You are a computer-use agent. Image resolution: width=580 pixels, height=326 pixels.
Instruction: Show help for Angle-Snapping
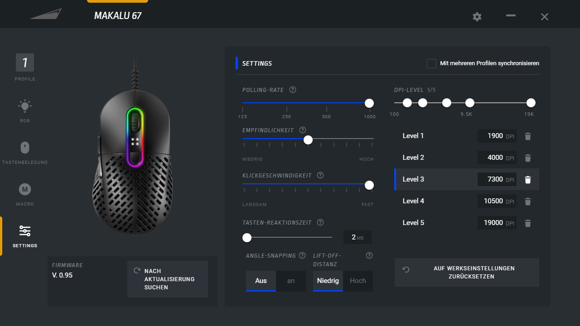coord(302,255)
